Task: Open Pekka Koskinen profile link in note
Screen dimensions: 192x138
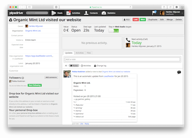Action: click(x=79, y=72)
